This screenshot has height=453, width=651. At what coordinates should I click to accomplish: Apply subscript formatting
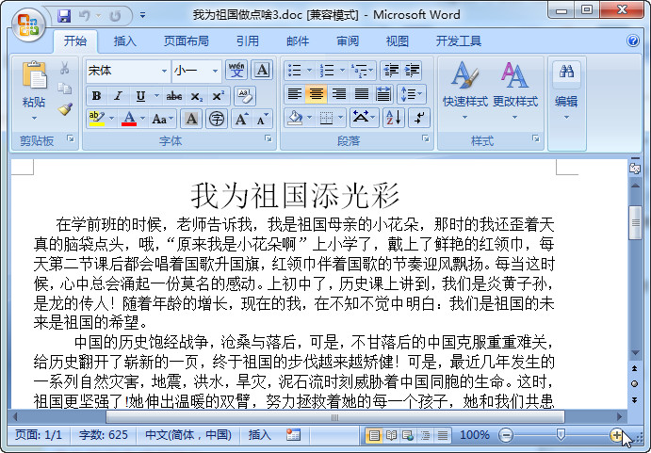tap(196, 96)
